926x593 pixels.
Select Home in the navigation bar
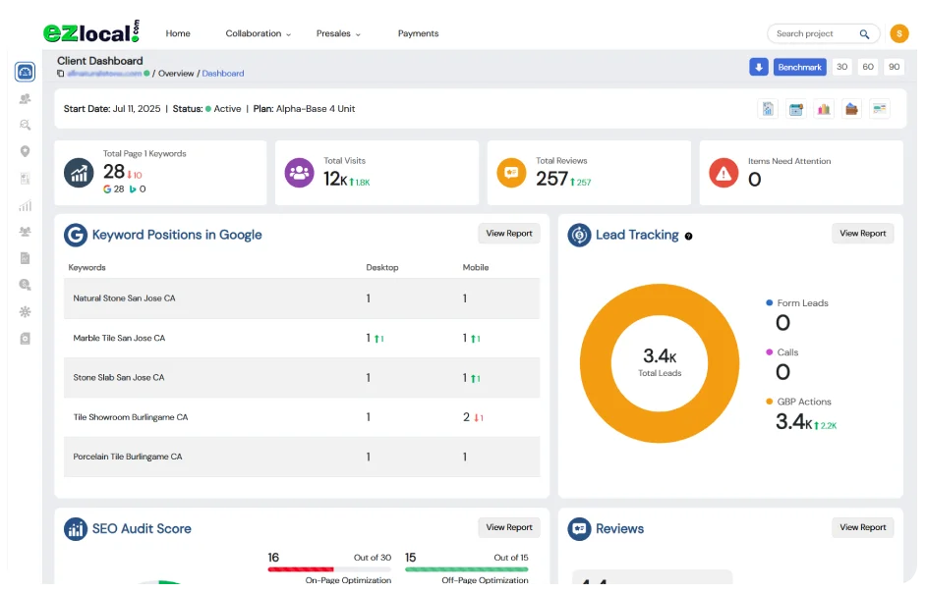178,33
